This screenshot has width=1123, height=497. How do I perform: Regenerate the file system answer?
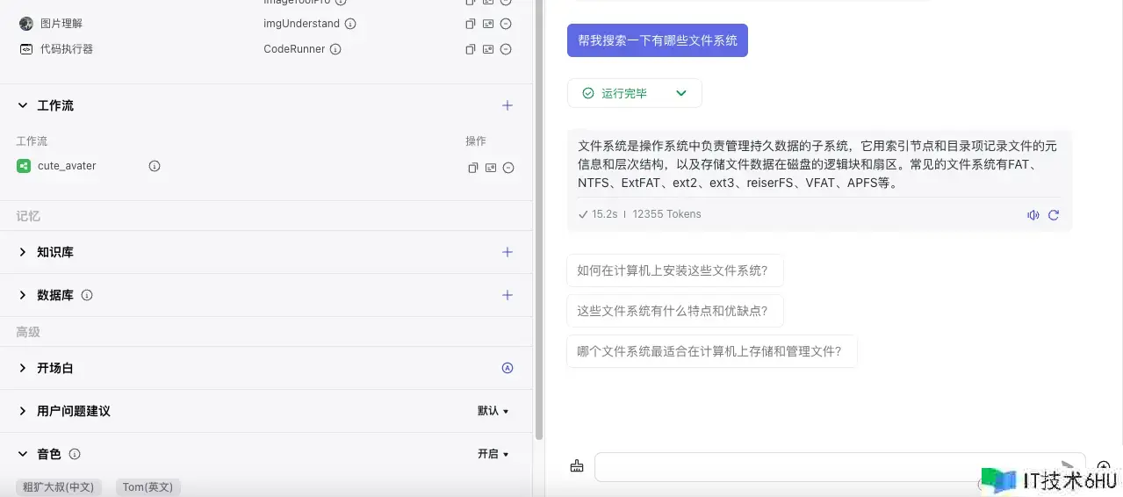tap(1054, 215)
